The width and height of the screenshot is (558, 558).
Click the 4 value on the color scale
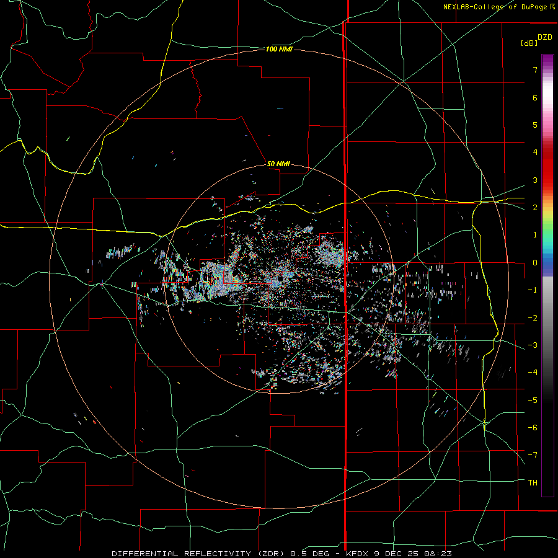[x=535, y=153]
